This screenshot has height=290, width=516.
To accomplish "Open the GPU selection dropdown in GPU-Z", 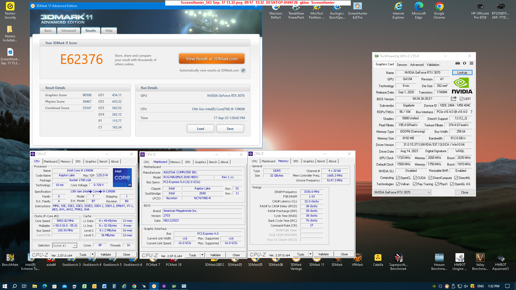I will 403,192.
